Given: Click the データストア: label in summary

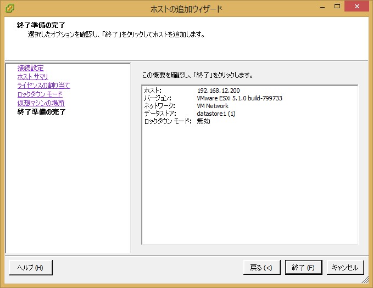Looking at the screenshot, I should 160,114.
